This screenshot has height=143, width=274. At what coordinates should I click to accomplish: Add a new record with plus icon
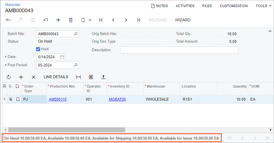(x=58, y=20)
